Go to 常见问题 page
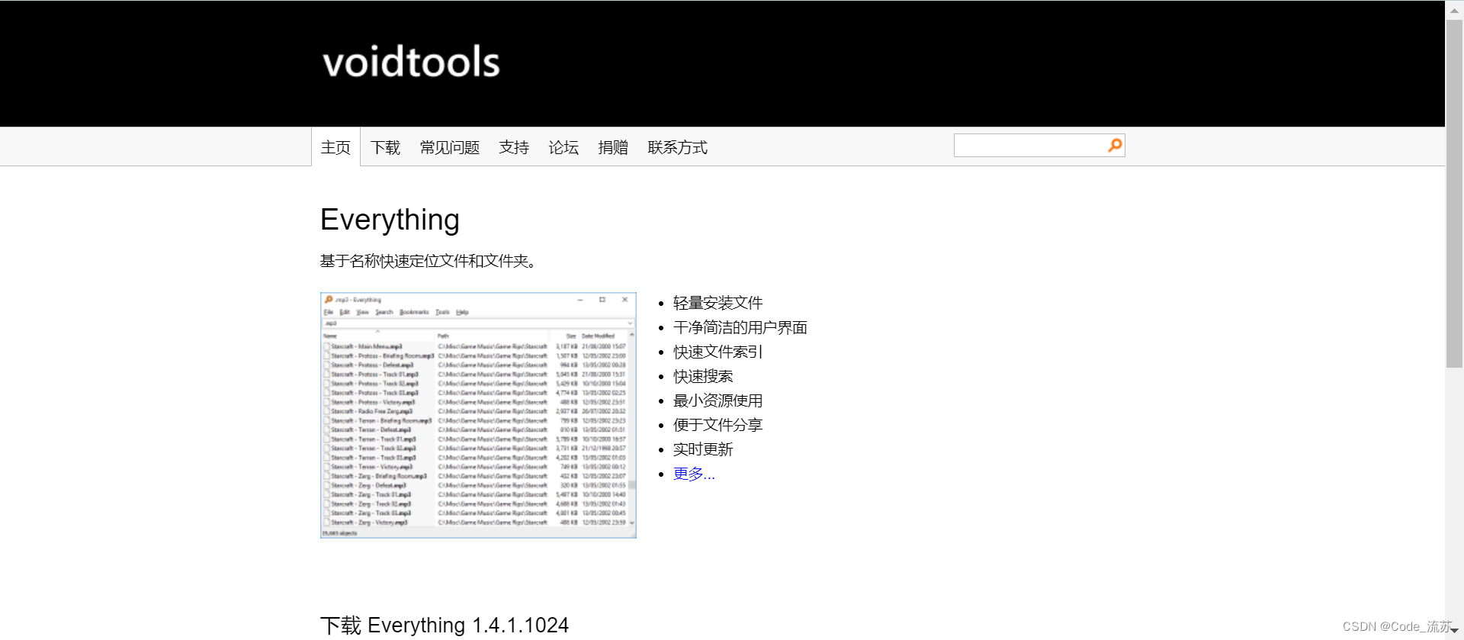This screenshot has height=640, width=1464. [x=450, y=147]
